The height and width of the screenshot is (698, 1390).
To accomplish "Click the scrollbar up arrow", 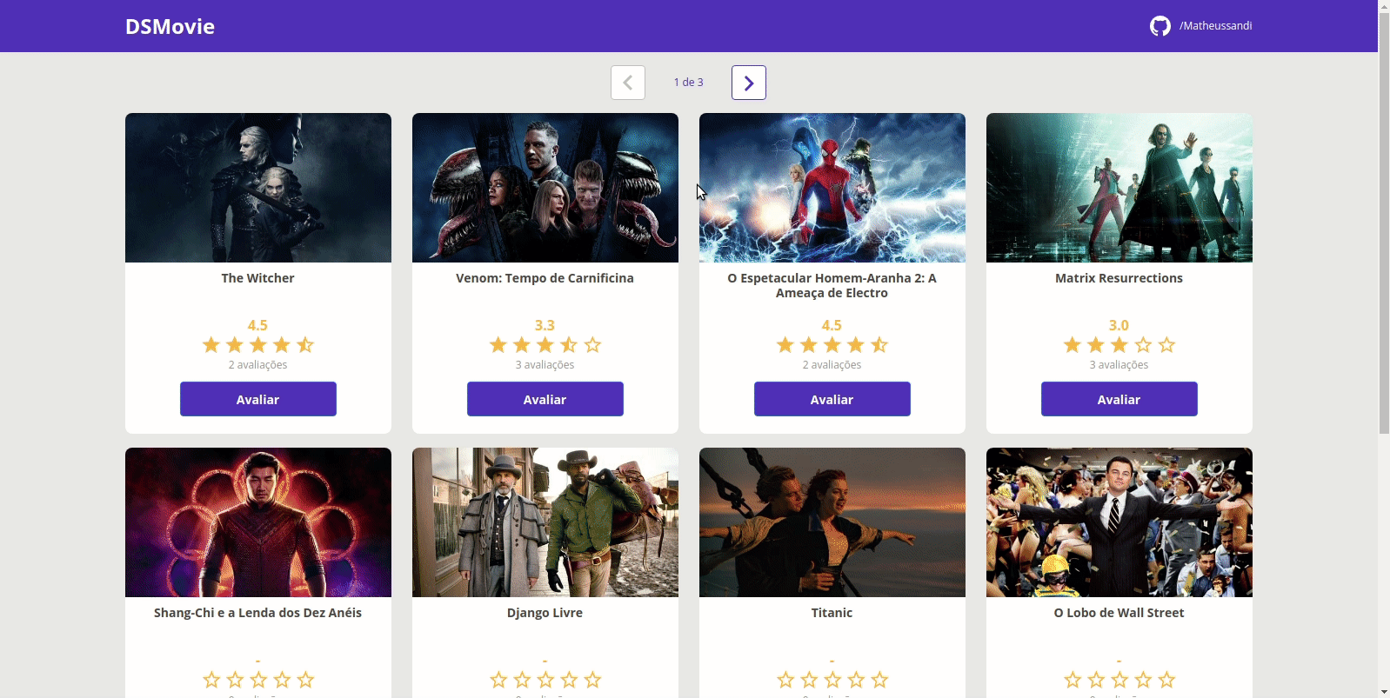I will pyautogui.click(x=1384, y=6).
